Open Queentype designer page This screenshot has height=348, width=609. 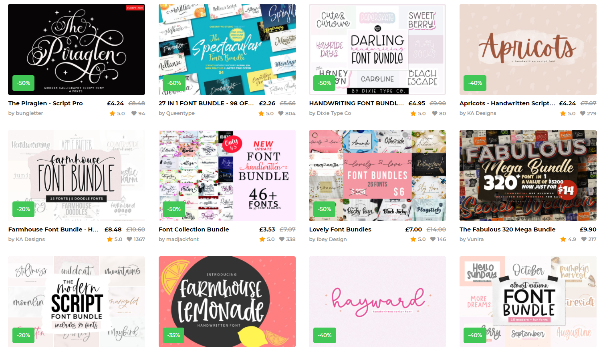pos(177,113)
